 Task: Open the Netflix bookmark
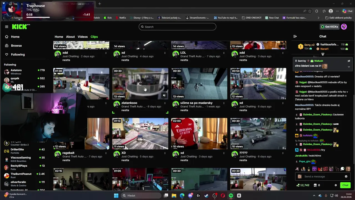click(121, 18)
